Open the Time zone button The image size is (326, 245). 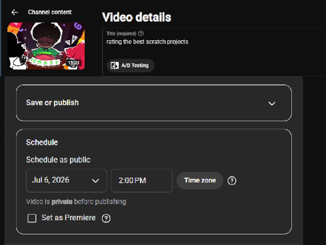pos(200,180)
